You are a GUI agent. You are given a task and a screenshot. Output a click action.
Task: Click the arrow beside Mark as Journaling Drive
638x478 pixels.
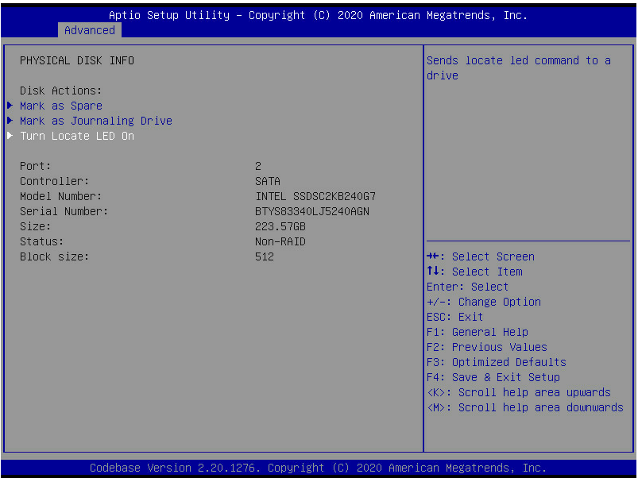(x=10, y=121)
